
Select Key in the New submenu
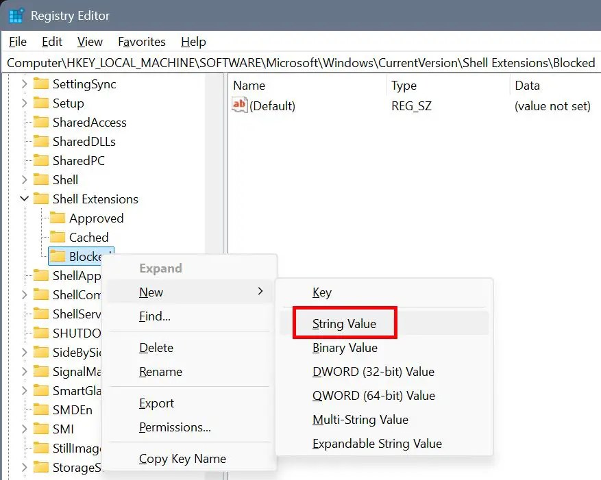pos(384,292)
